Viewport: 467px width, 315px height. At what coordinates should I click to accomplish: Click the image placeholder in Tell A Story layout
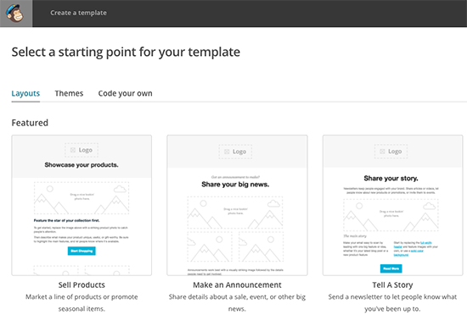(x=391, y=215)
